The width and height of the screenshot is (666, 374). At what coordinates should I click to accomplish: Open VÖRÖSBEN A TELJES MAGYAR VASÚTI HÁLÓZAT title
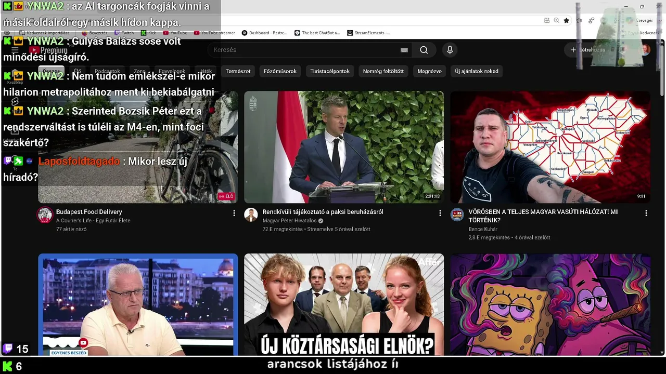coord(543,216)
